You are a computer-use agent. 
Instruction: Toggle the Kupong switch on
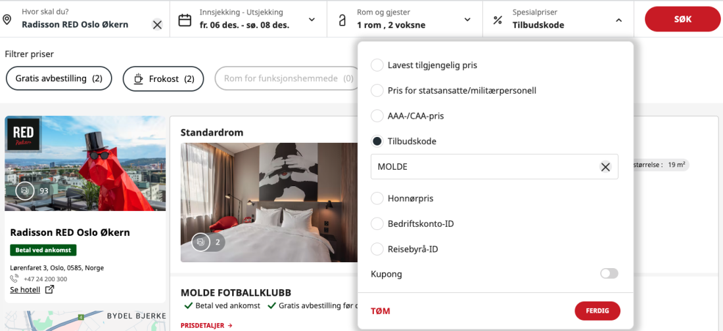[x=609, y=273]
